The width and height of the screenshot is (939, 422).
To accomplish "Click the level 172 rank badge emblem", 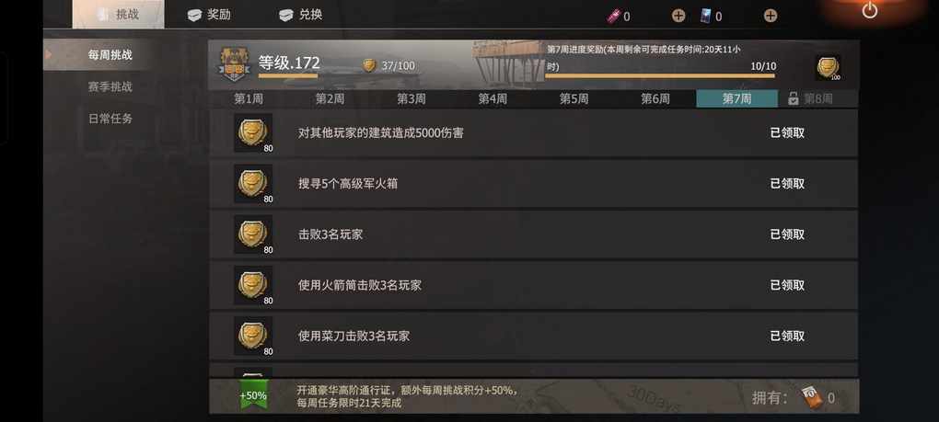I will [x=234, y=65].
